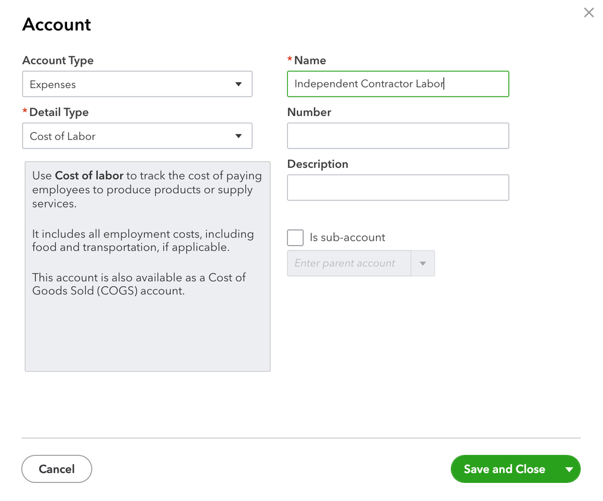Click the Account Type dropdown arrow
This screenshot has height=501, width=603.
click(x=238, y=85)
